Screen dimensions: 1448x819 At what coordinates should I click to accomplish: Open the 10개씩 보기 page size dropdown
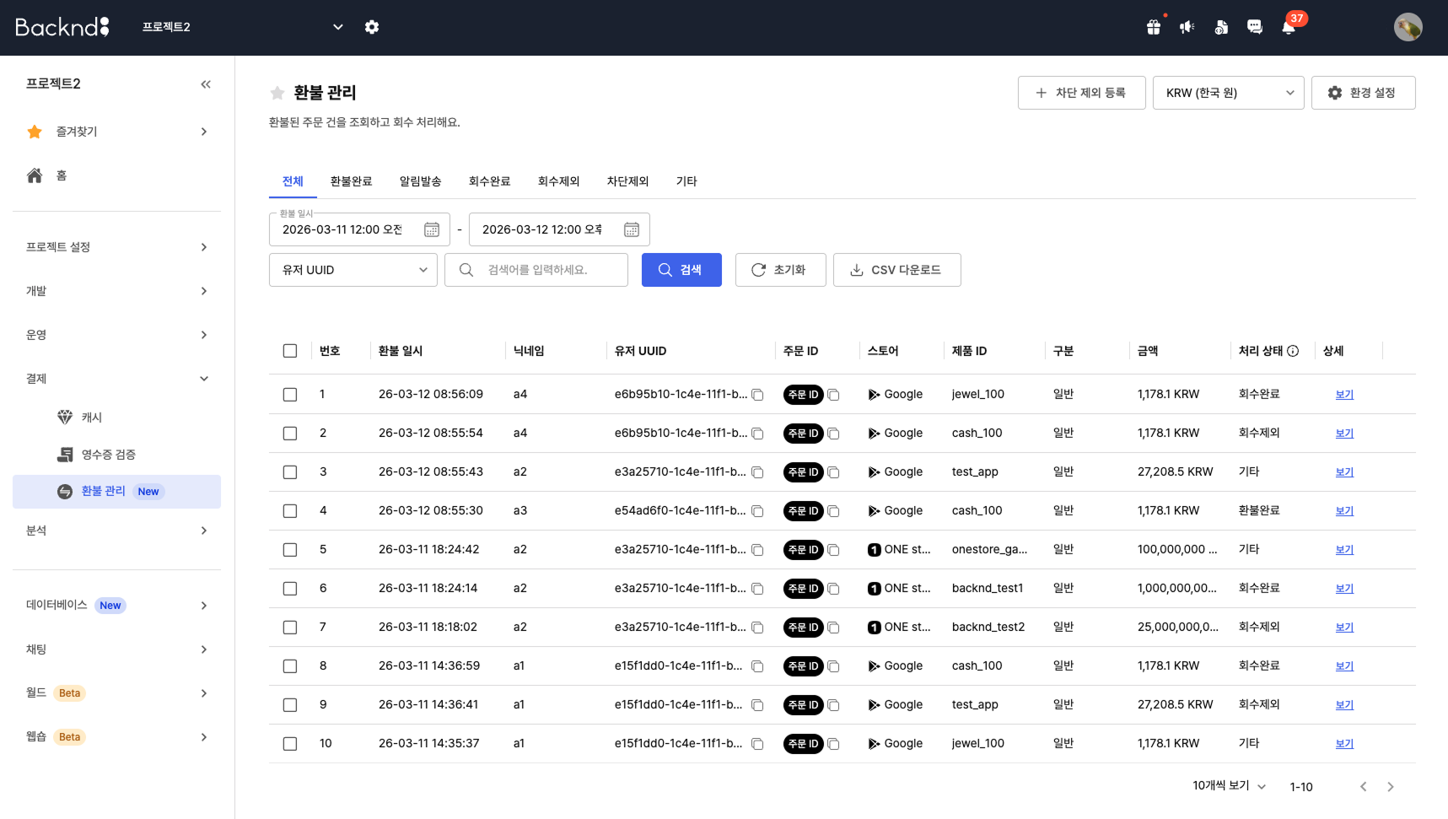(1227, 785)
